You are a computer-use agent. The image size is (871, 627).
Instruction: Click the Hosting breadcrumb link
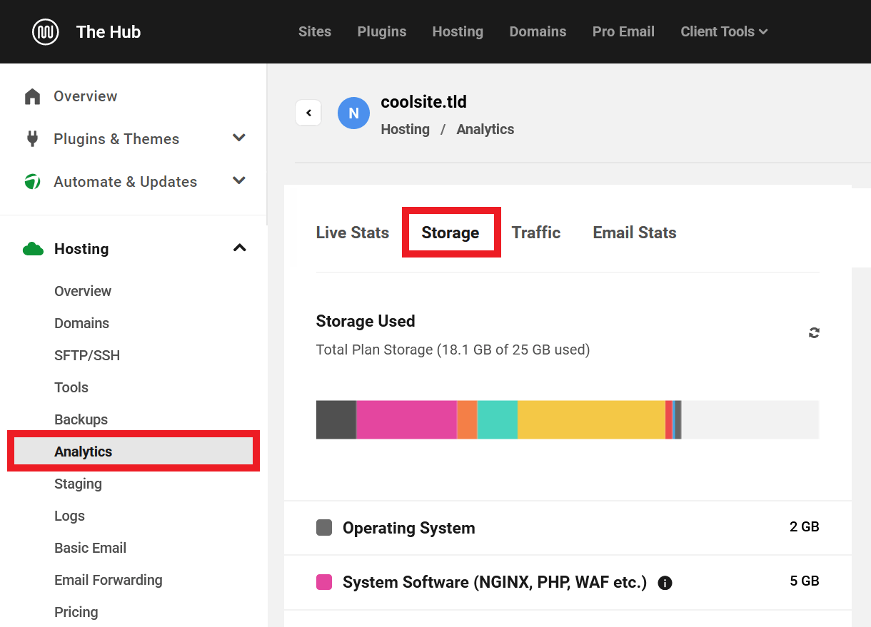pyautogui.click(x=405, y=129)
